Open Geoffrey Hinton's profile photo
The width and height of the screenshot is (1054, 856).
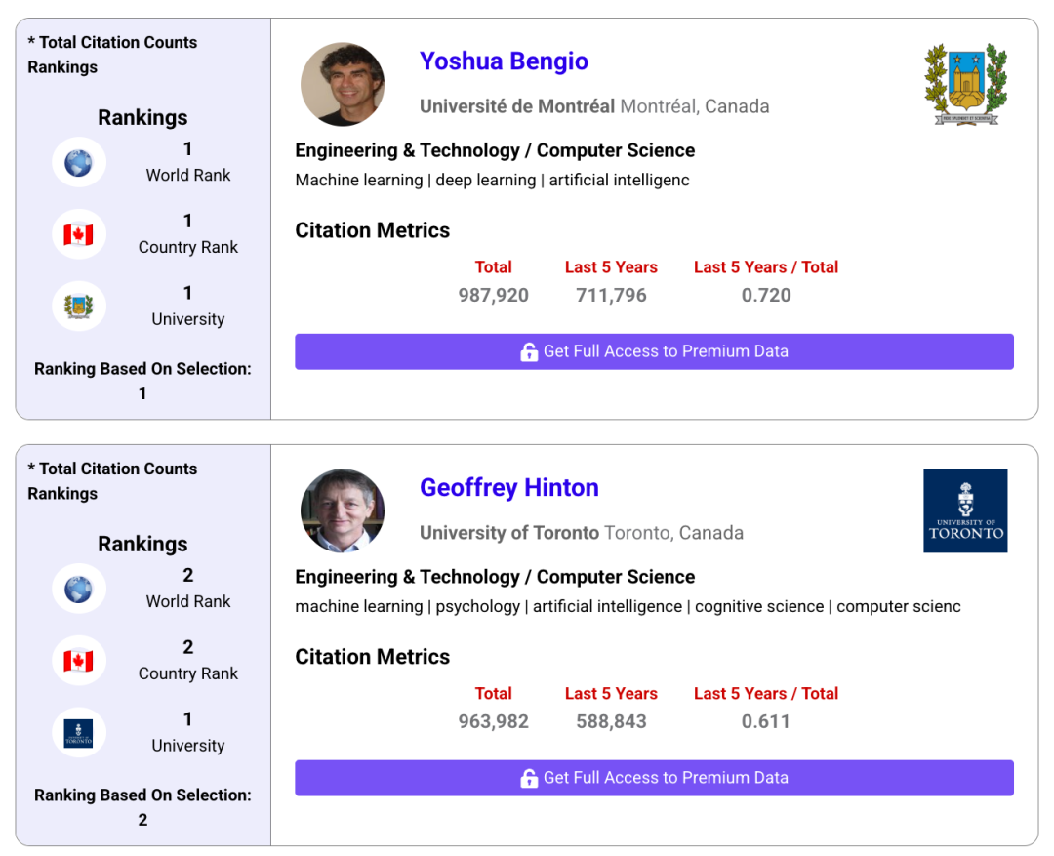pos(343,510)
